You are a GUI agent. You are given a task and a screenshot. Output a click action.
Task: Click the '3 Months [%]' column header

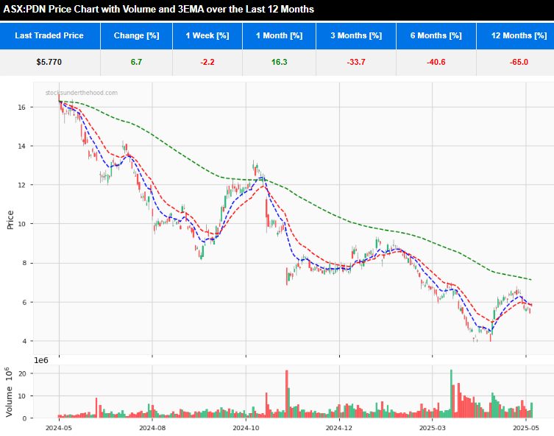click(356, 35)
